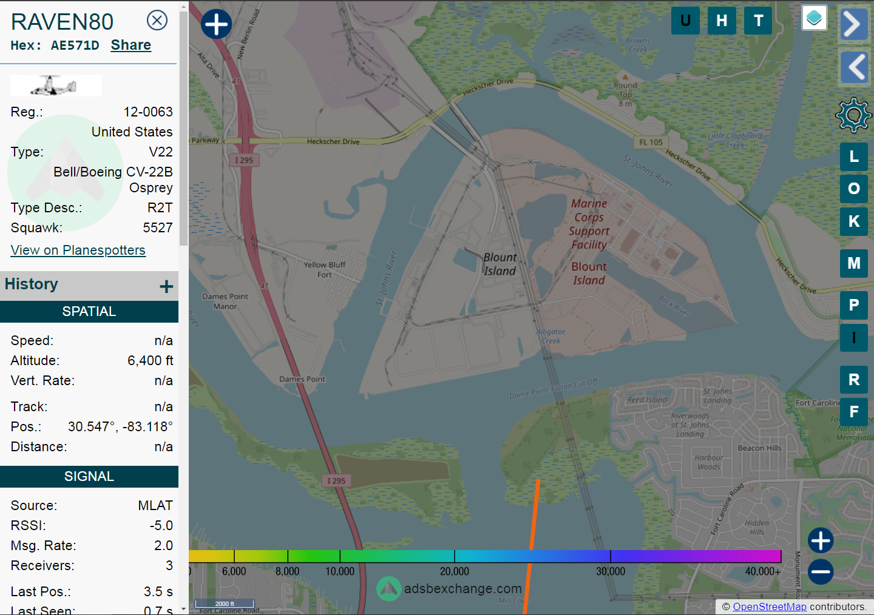874x615 pixels.
Task: Click the registration value 12-0063
Action: 148,112
